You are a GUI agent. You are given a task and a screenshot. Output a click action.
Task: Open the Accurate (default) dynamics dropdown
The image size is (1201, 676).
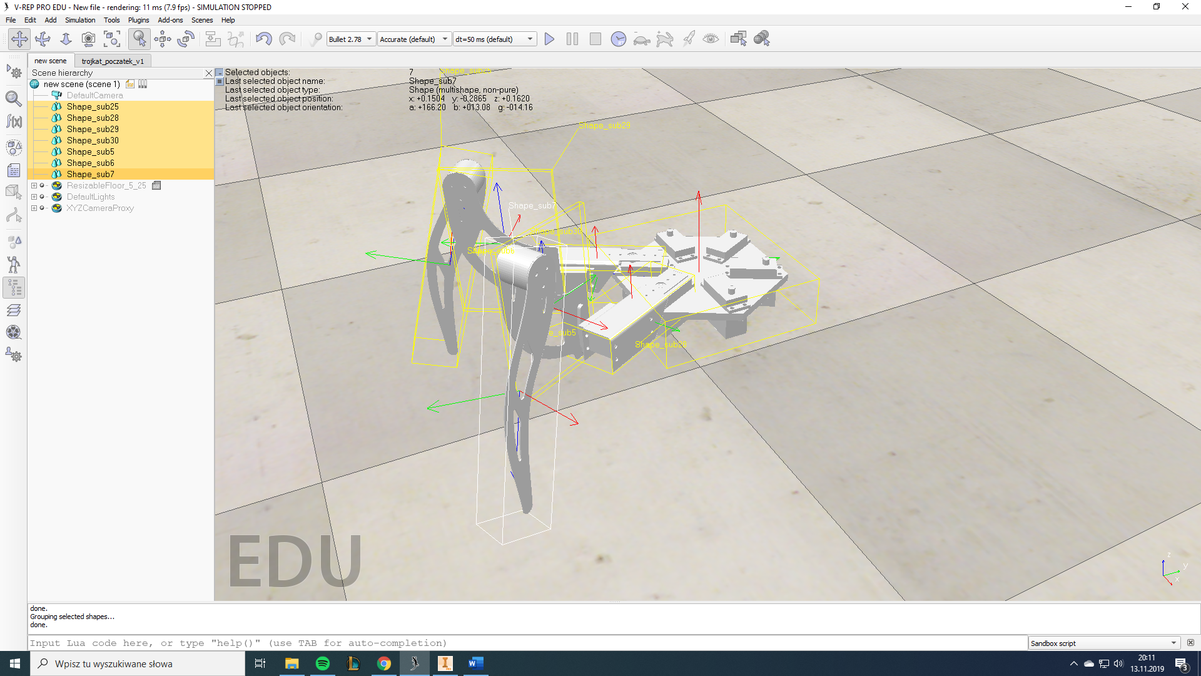(x=414, y=39)
